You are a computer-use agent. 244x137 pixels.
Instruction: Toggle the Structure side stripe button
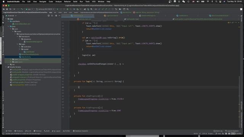[3, 96]
